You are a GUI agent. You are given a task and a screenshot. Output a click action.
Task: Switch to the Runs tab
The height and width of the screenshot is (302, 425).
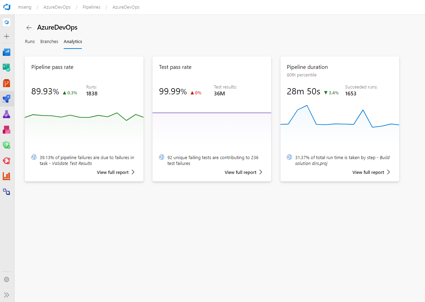tap(30, 41)
